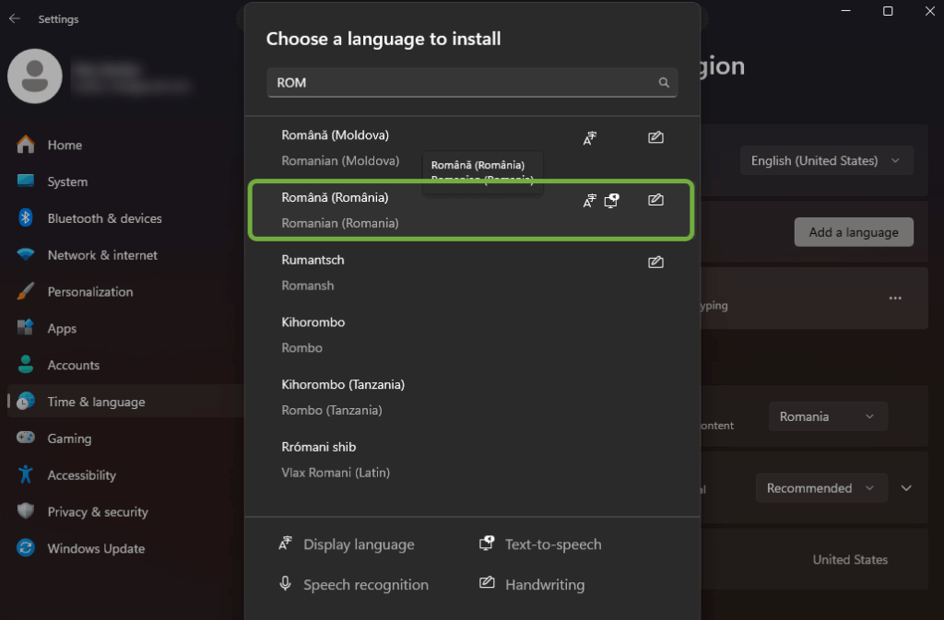The image size is (944, 620).
Task: Go to Personalization settings
Action: pyautogui.click(x=90, y=292)
